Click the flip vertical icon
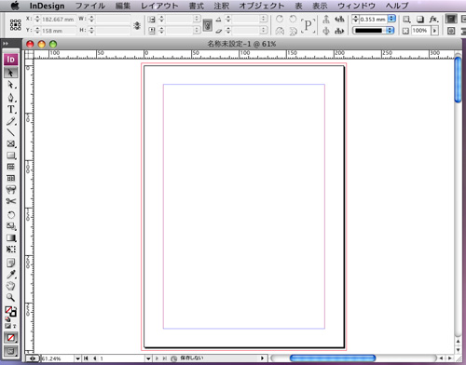 point(293,31)
